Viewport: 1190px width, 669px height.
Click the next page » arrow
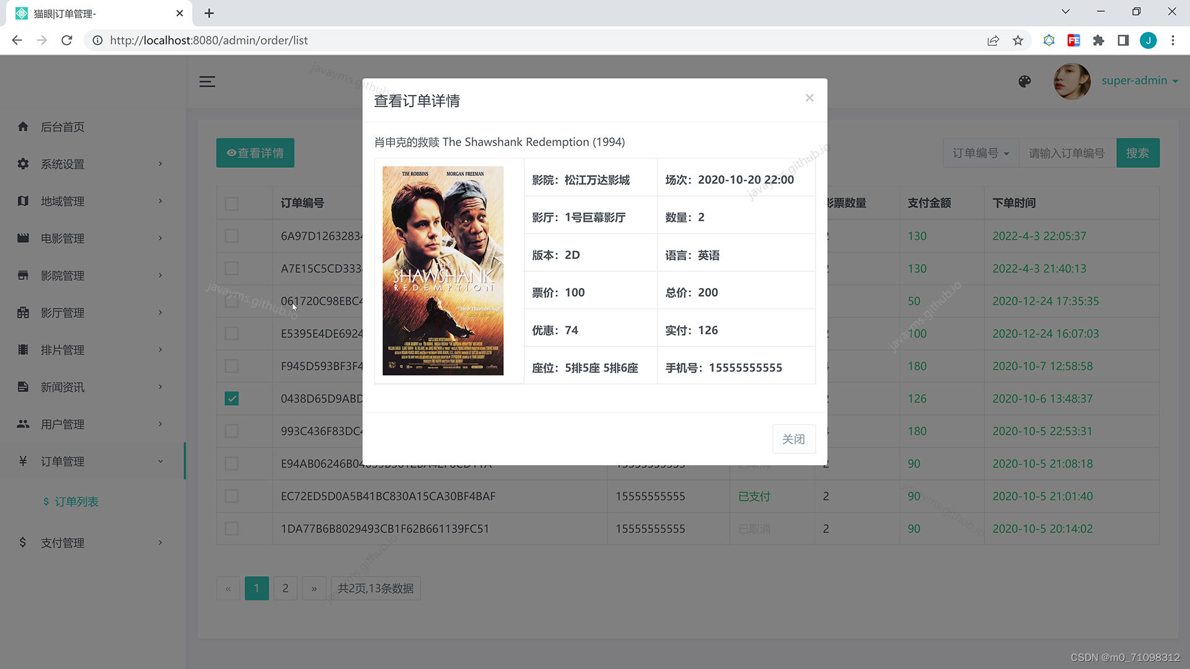[x=314, y=588]
